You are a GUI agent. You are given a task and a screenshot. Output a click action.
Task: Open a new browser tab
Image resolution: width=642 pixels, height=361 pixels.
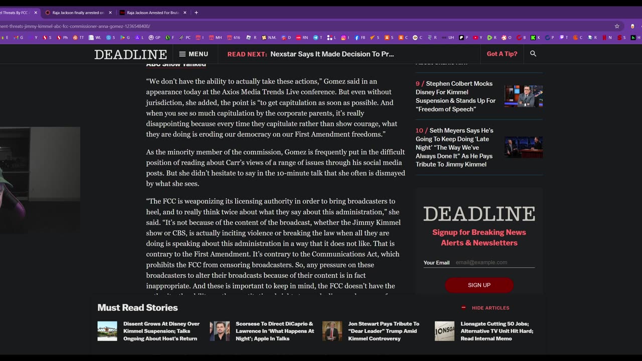point(196,13)
